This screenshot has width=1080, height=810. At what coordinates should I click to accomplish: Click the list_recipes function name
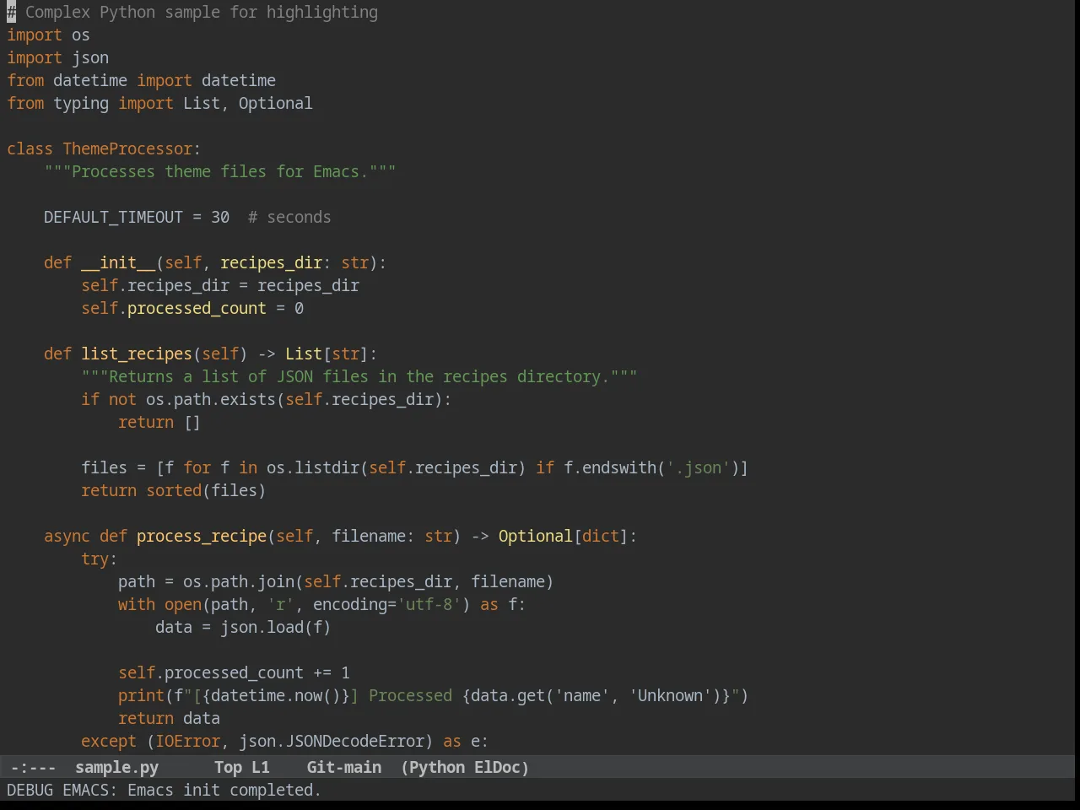(137, 354)
